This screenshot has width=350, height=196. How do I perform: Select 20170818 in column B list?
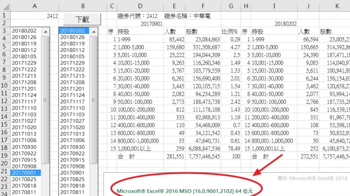[72, 186]
